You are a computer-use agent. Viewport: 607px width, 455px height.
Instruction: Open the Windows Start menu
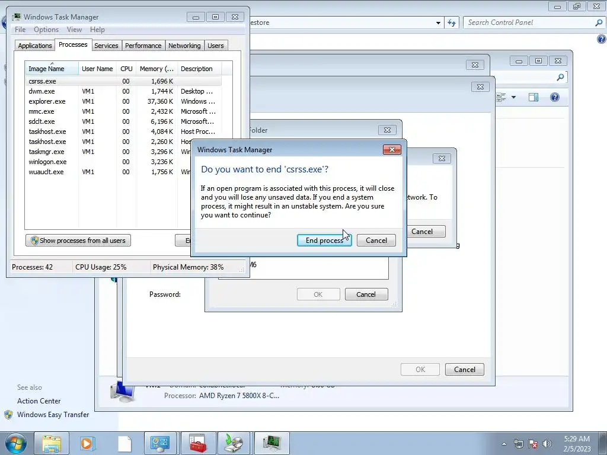coord(16,443)
